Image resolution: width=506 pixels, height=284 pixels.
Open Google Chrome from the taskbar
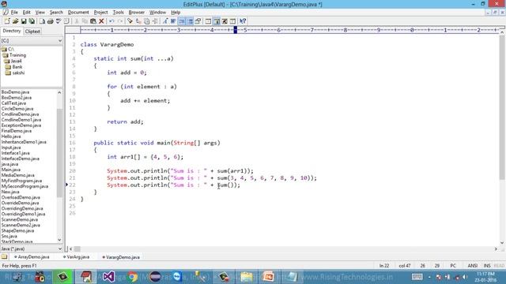pyautogui.click(x=132, y=277)
